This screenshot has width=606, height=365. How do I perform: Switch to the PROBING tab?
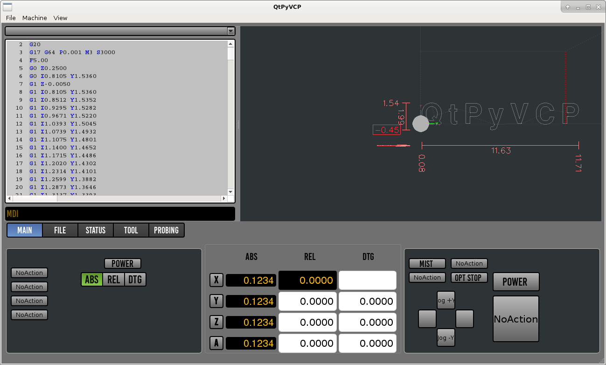tap(167, 230)
